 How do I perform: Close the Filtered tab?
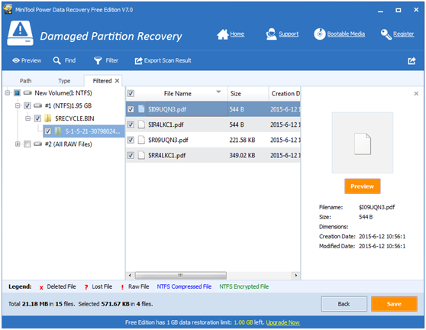[x=117, y=81]
